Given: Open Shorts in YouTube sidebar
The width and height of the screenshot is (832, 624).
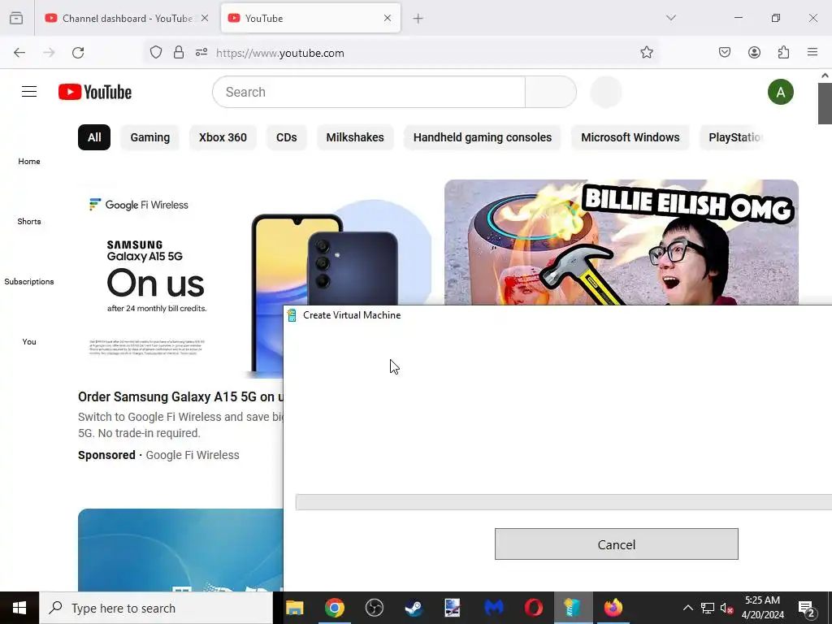Looking at the screenshot, I should (29, 221).
